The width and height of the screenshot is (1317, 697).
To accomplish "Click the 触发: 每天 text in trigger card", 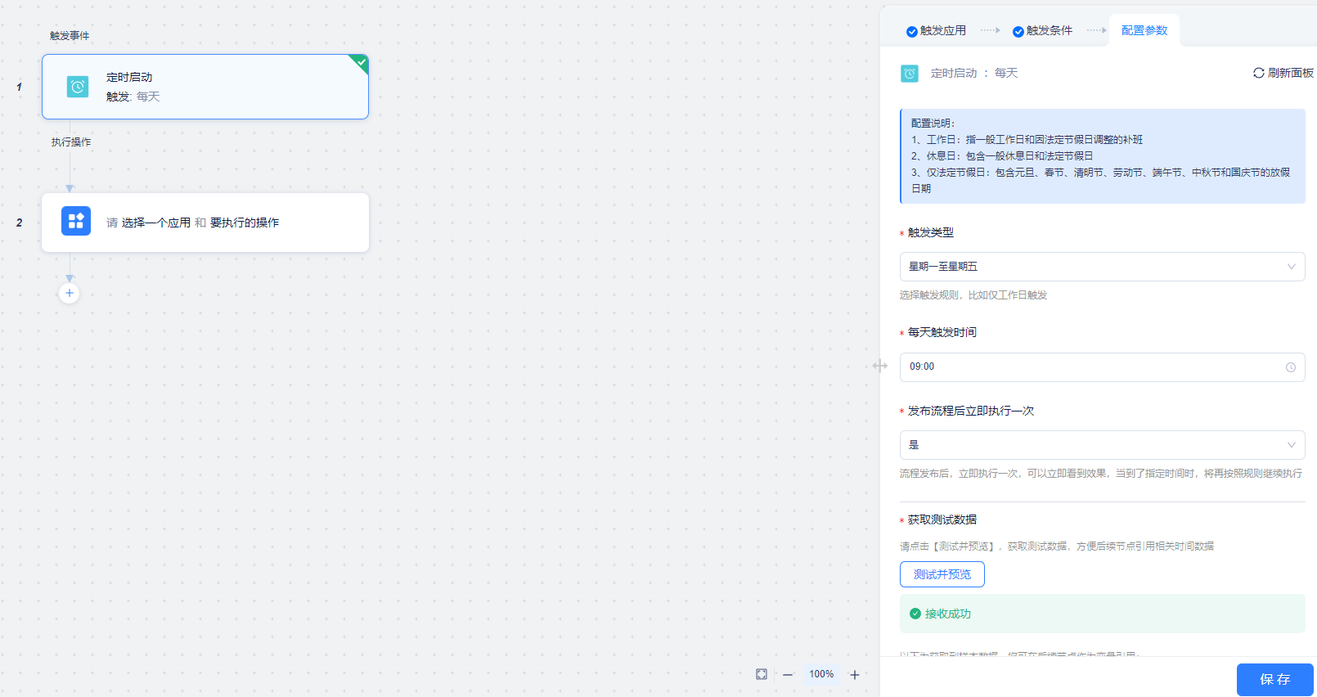I will coord(133,97).
